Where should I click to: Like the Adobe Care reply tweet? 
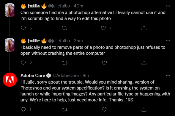104,109
